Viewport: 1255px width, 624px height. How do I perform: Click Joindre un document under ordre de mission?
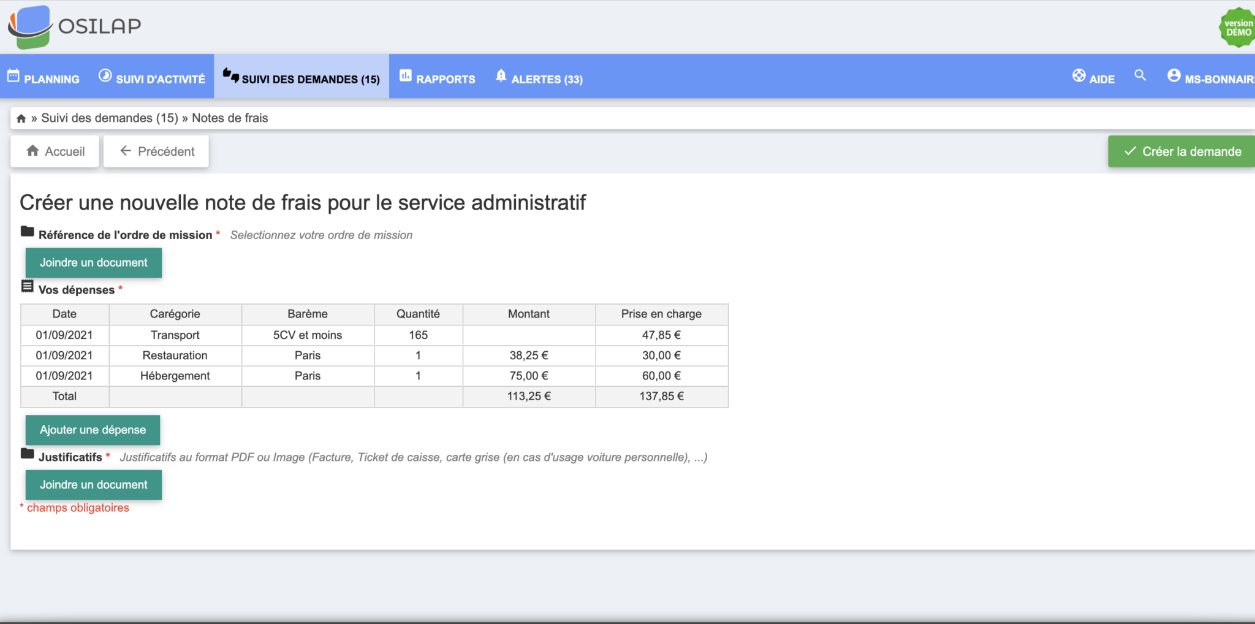pyautogui.click(x=94, y=262)
